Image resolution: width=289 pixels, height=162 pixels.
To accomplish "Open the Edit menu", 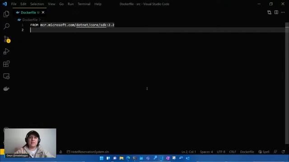I will point(23,4).
